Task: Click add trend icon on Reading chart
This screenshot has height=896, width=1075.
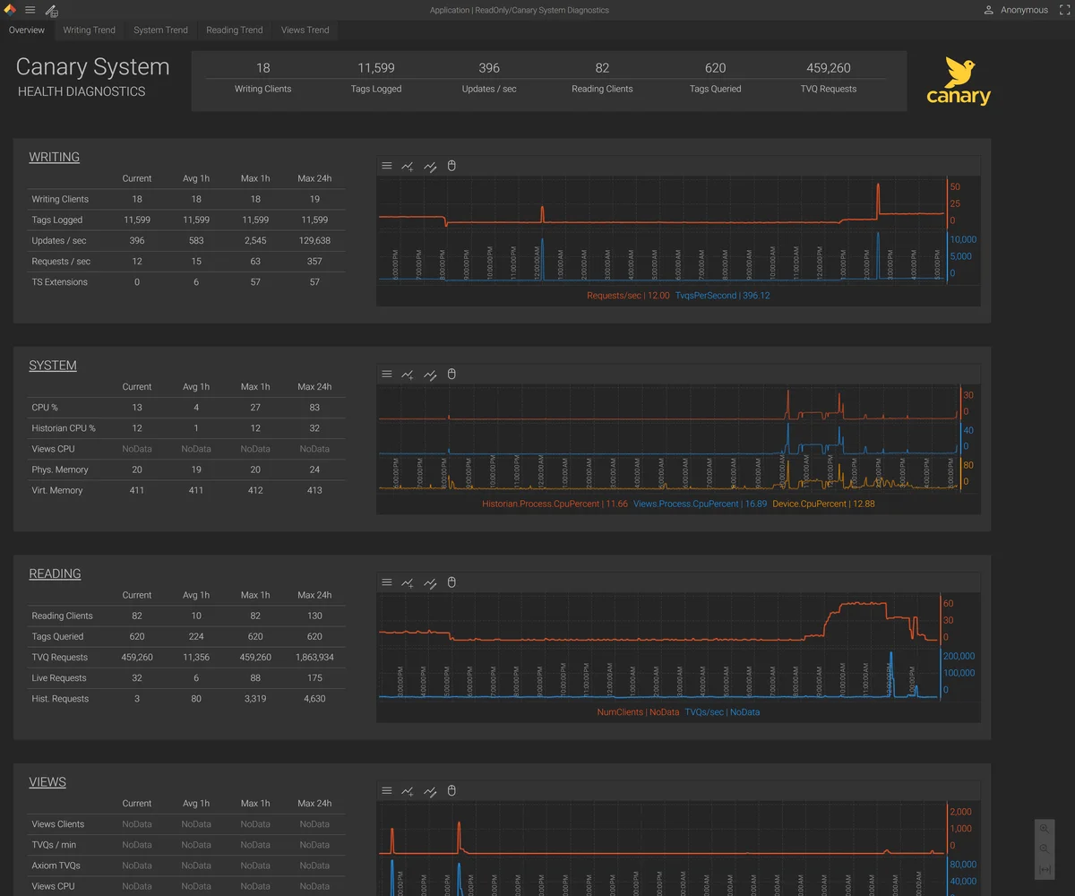Action: click(408, 582)
